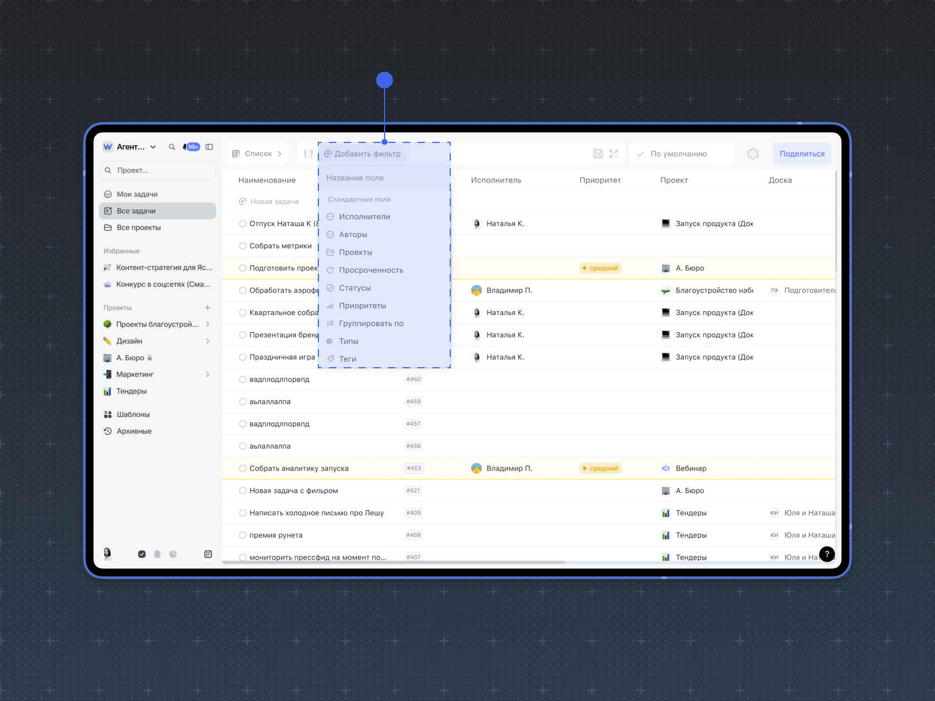
Task: Toggle the sidebar panel layout icon
Action: pyautogui.click(x=209, y=147)
